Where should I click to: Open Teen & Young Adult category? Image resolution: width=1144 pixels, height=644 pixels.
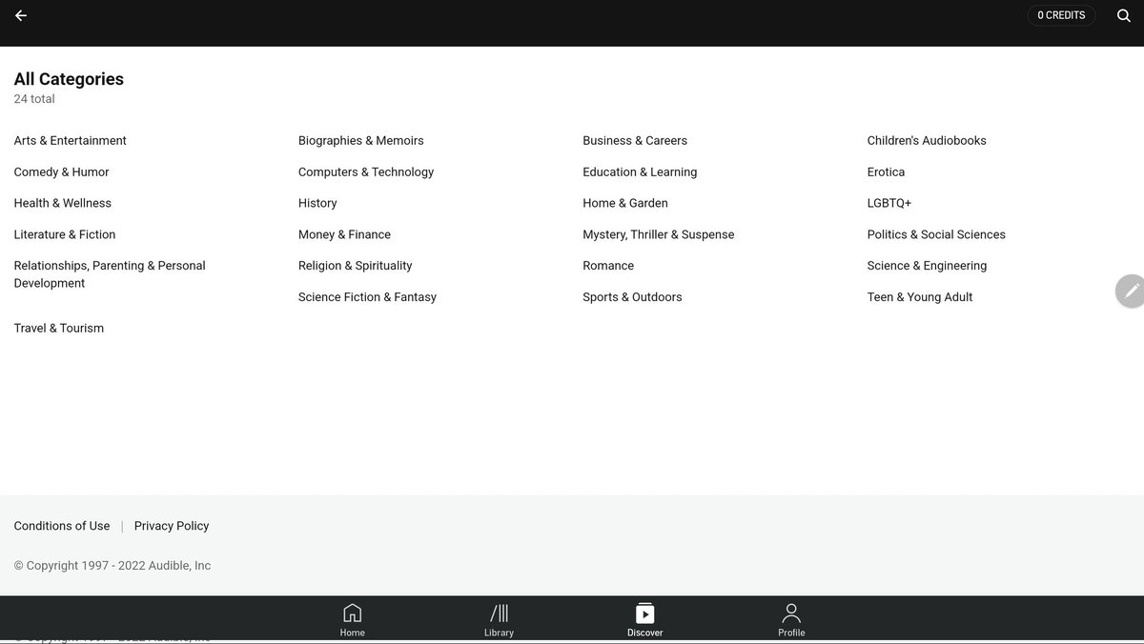[x=920, y=297]
